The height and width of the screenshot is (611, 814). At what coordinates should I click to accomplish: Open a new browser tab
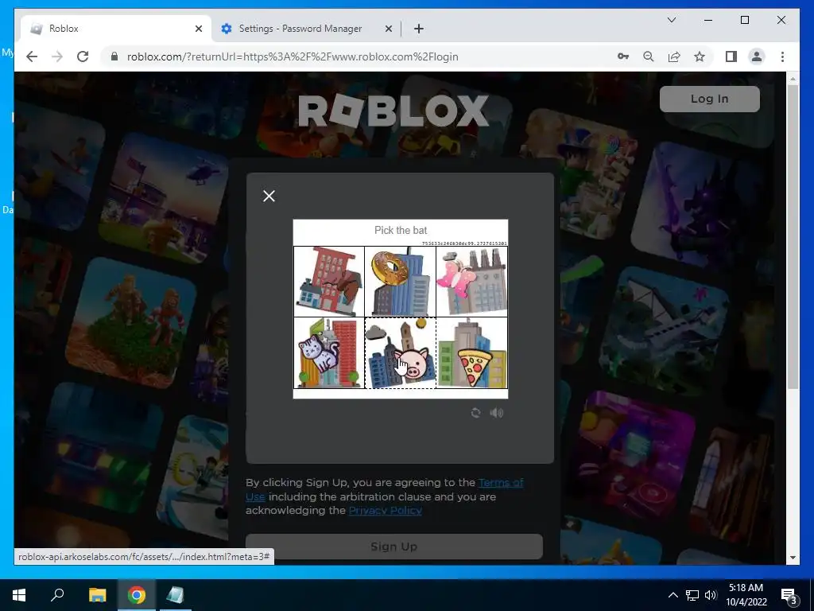(x=419, y=29)
